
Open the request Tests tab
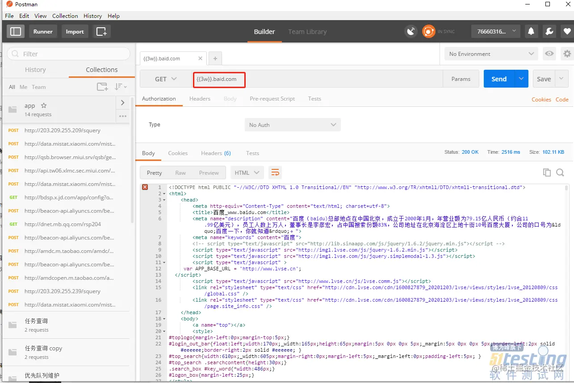tap(314, 99)
